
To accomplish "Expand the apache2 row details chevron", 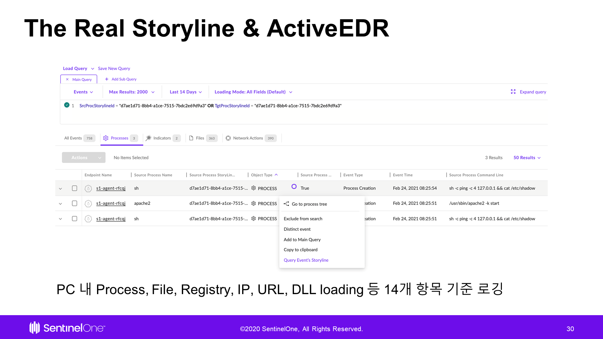I will (60, 204).
